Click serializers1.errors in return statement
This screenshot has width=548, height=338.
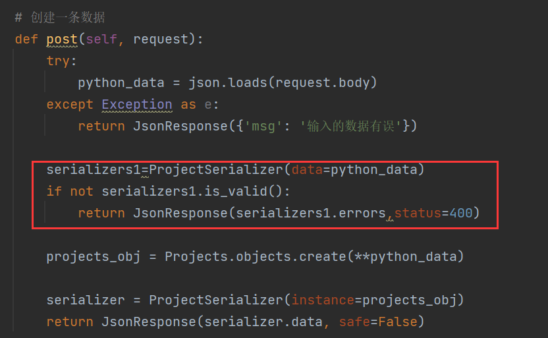(311, 213)
